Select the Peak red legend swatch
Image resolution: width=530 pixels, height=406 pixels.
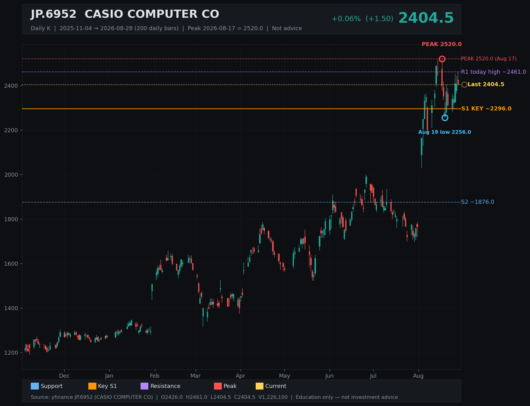(218, 386)
